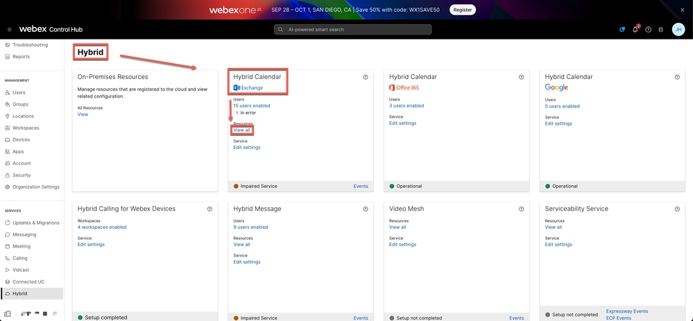The height and width of the screenshot is (321, 693).
Task: Click Register on the WebexOne banner
Action: point(462,10)
